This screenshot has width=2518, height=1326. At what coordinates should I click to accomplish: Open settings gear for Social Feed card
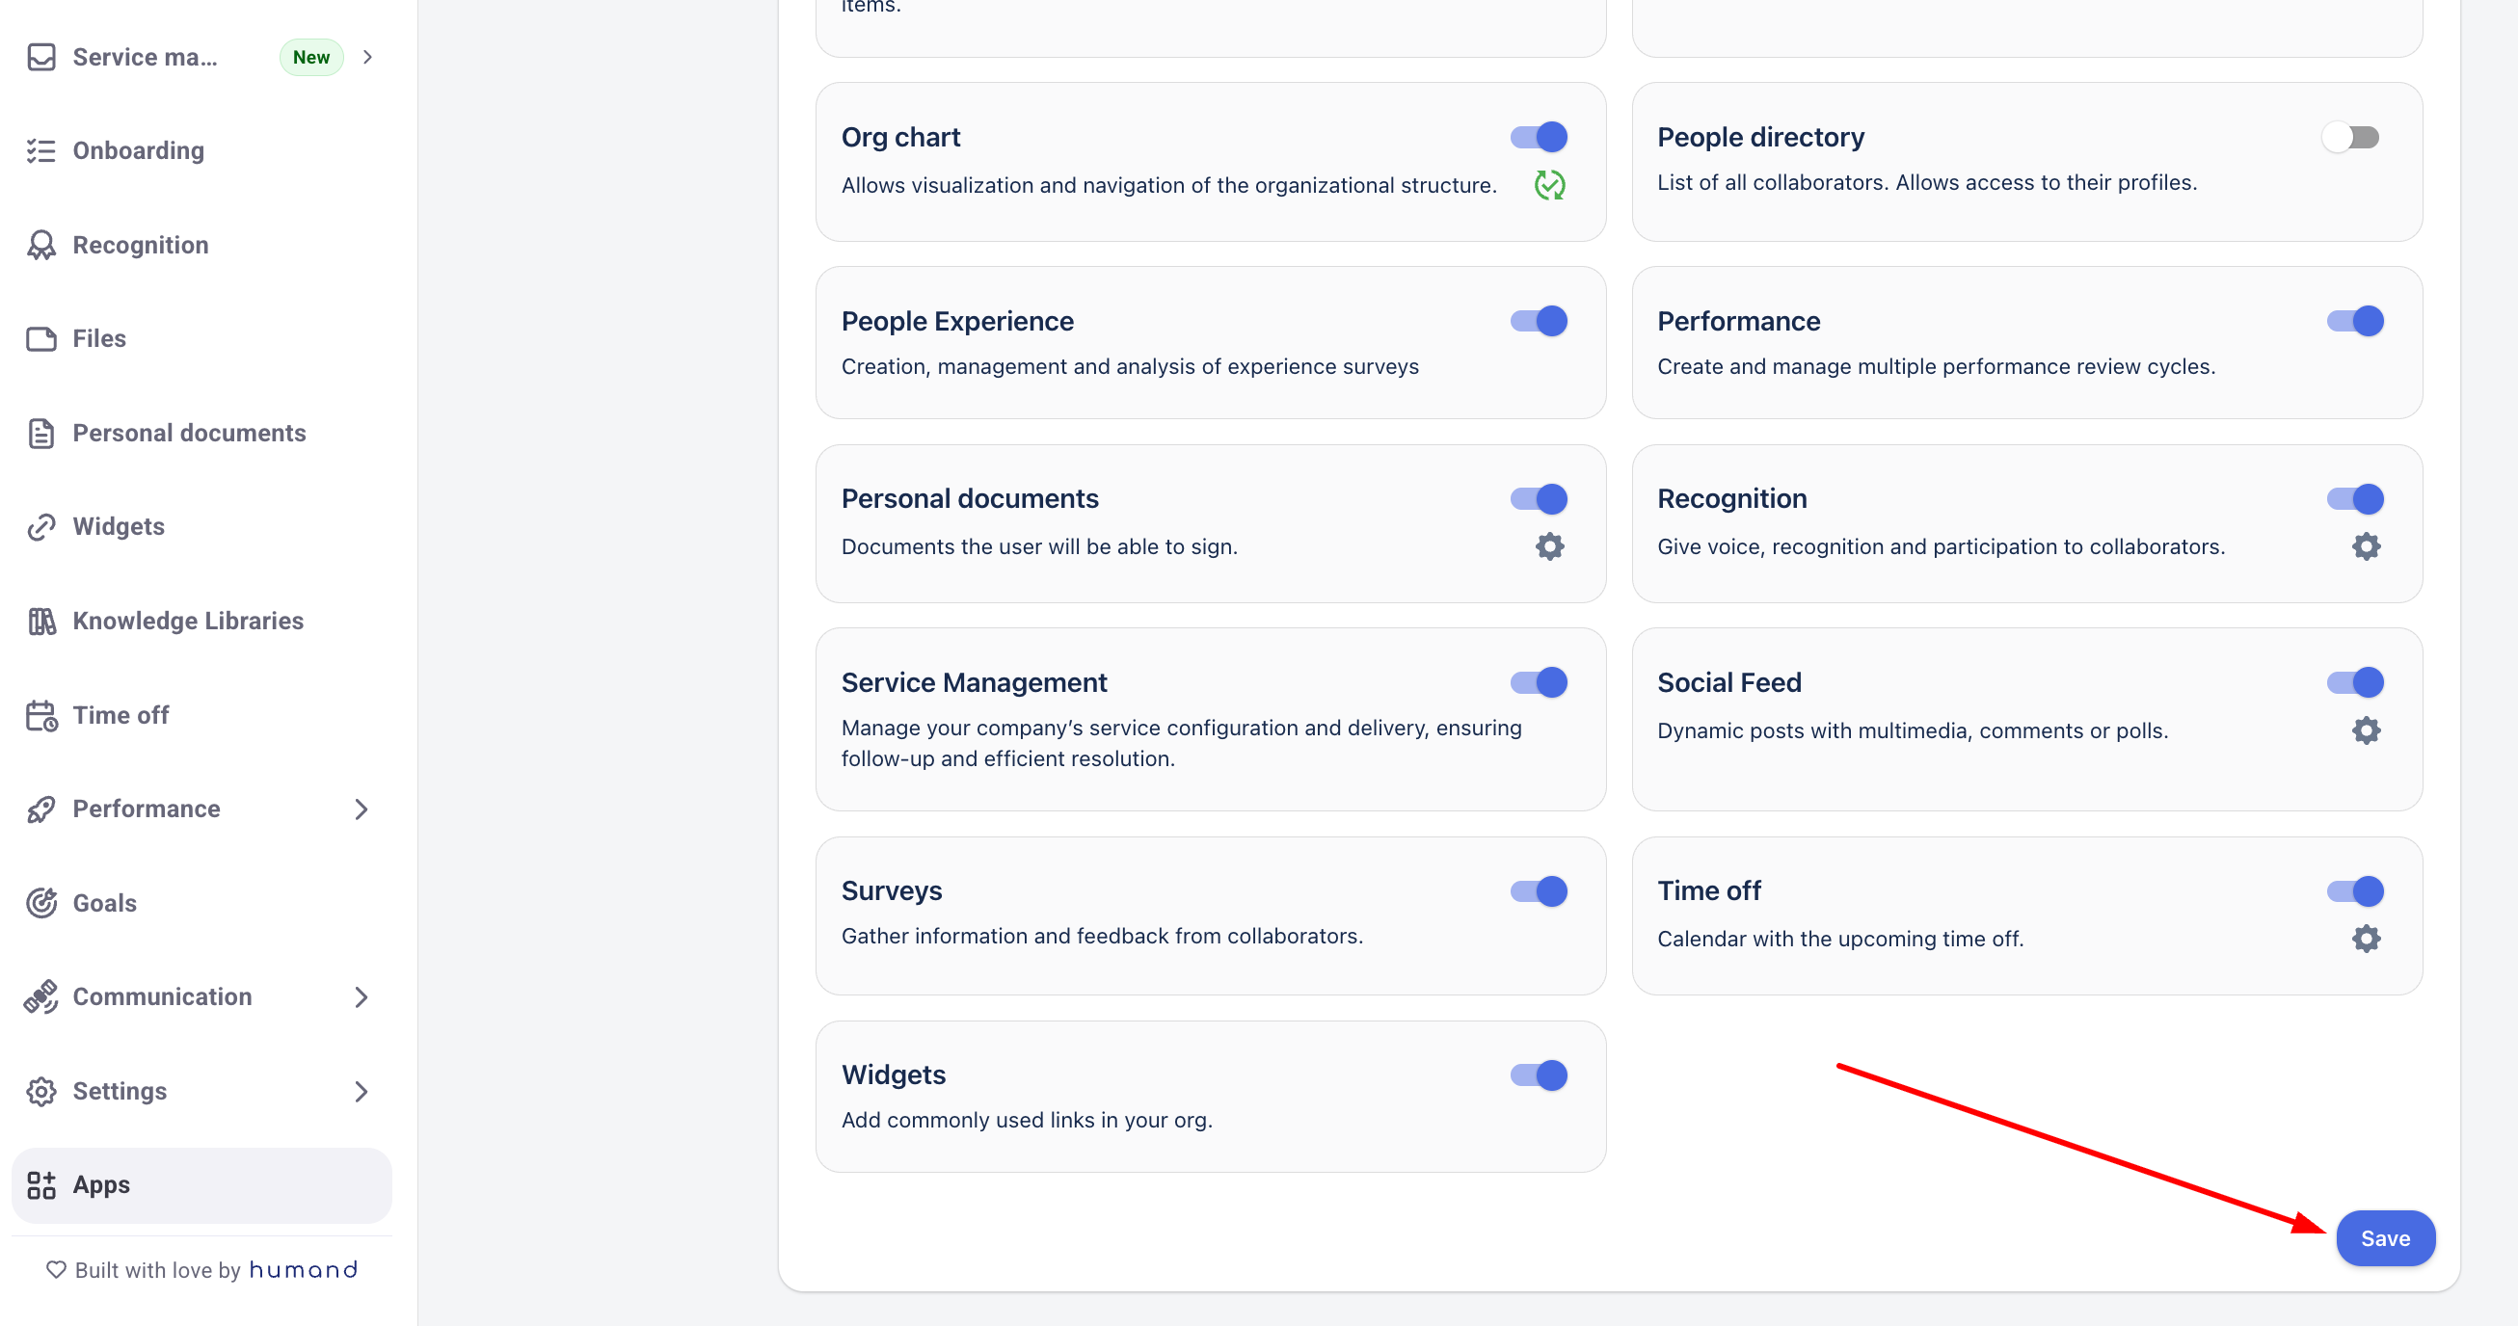[2366, 729]
